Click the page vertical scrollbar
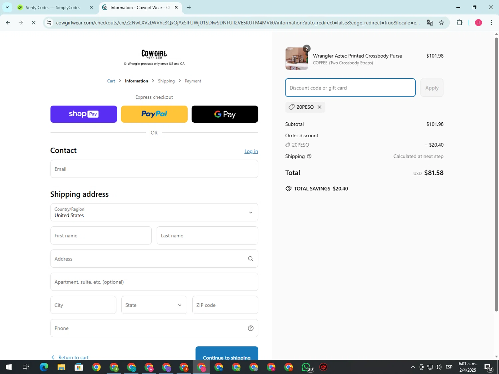Screen dimensions: 499x374 click(x=496, y=175)
